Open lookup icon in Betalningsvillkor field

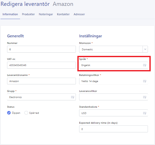tap(145, 81)
